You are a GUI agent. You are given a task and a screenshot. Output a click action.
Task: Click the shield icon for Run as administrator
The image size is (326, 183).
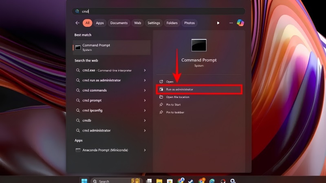coord(161,89)
